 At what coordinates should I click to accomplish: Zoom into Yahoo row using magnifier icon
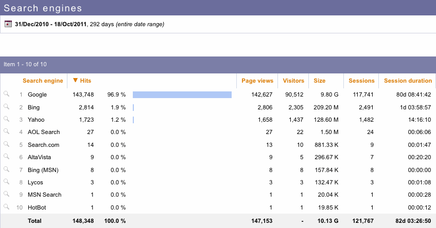coord(6,119)
